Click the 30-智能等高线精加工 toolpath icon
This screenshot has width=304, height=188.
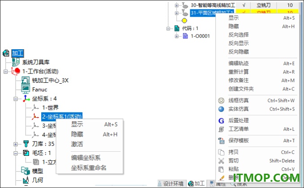185,5
